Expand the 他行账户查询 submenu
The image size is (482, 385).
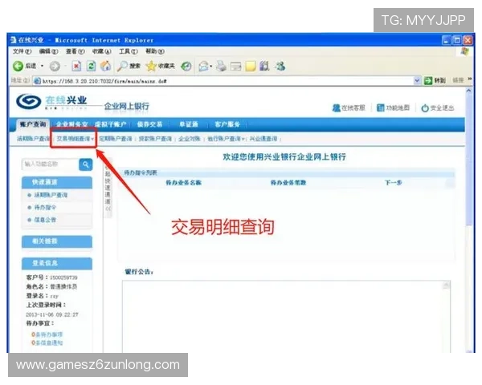[243, 139]
